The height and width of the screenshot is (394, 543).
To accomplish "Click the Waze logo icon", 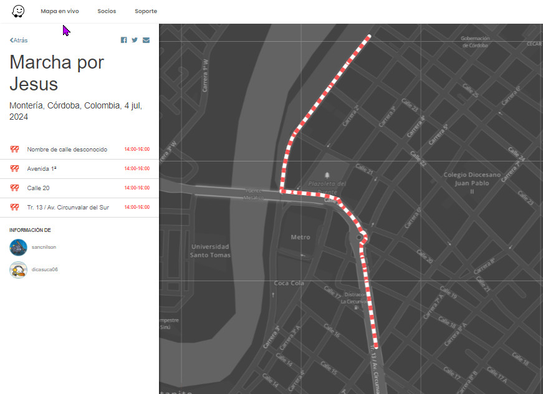I will (18, 11).
